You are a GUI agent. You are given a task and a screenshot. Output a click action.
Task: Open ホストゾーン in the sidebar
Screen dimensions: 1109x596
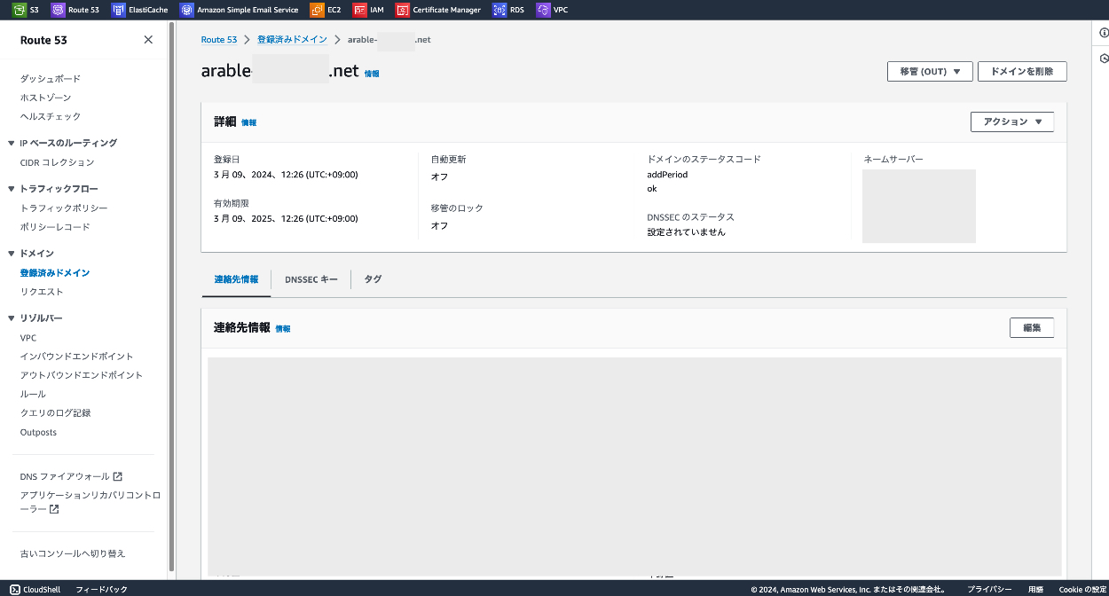[45, 98]
